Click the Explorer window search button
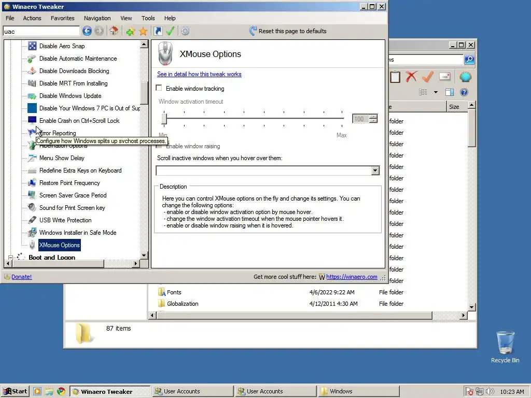Image resolution: width=531 pixels, height=398 pixels. pyautogui.click(x=469, y=60)
